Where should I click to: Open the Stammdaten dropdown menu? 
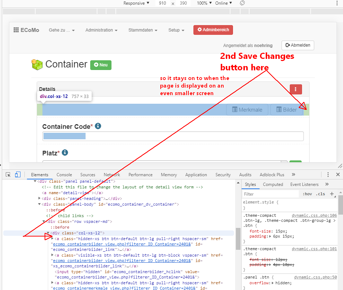pyautogui.click(x=143, y=30)
